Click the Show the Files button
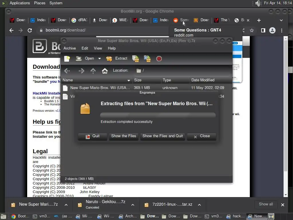Image resolution: width=293 pixels, height=220 pixels. (124, 136)
